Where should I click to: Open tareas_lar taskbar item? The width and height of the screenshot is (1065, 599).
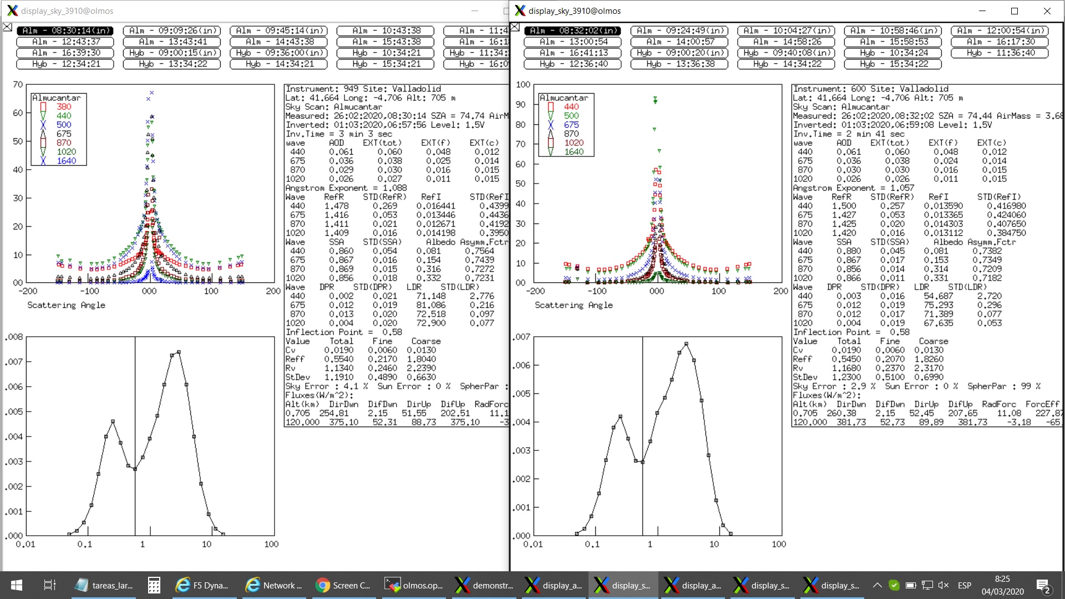[x=104, y=585]
